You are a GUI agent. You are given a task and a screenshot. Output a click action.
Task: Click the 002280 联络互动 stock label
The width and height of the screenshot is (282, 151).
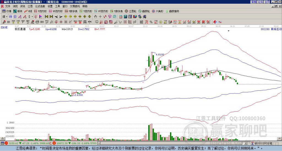[x=271, y=29]
